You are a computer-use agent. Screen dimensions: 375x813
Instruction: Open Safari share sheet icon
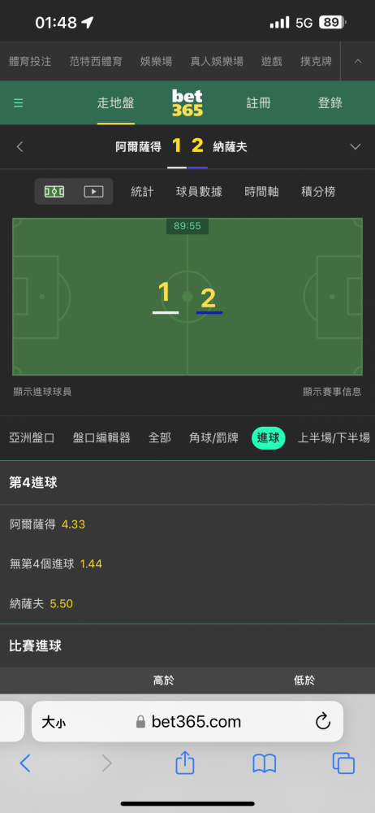pyautogui.click(x=185, y=763)
